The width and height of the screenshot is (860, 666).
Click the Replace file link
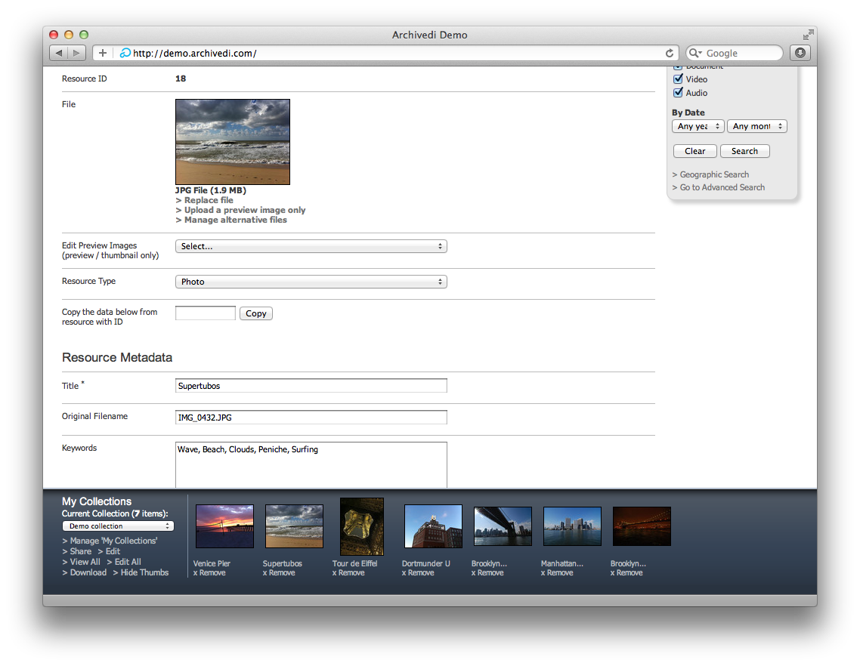click(209, 201)
